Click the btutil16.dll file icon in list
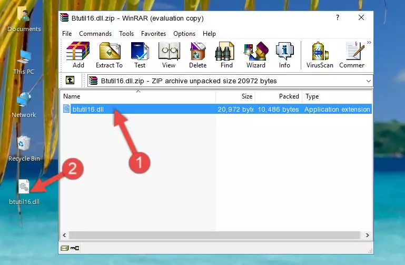405x265 pixels. tap(66, 109)
